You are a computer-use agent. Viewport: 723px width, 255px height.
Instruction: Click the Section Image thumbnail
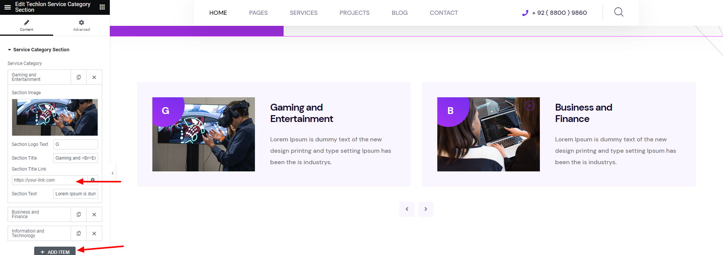[55, 117]
